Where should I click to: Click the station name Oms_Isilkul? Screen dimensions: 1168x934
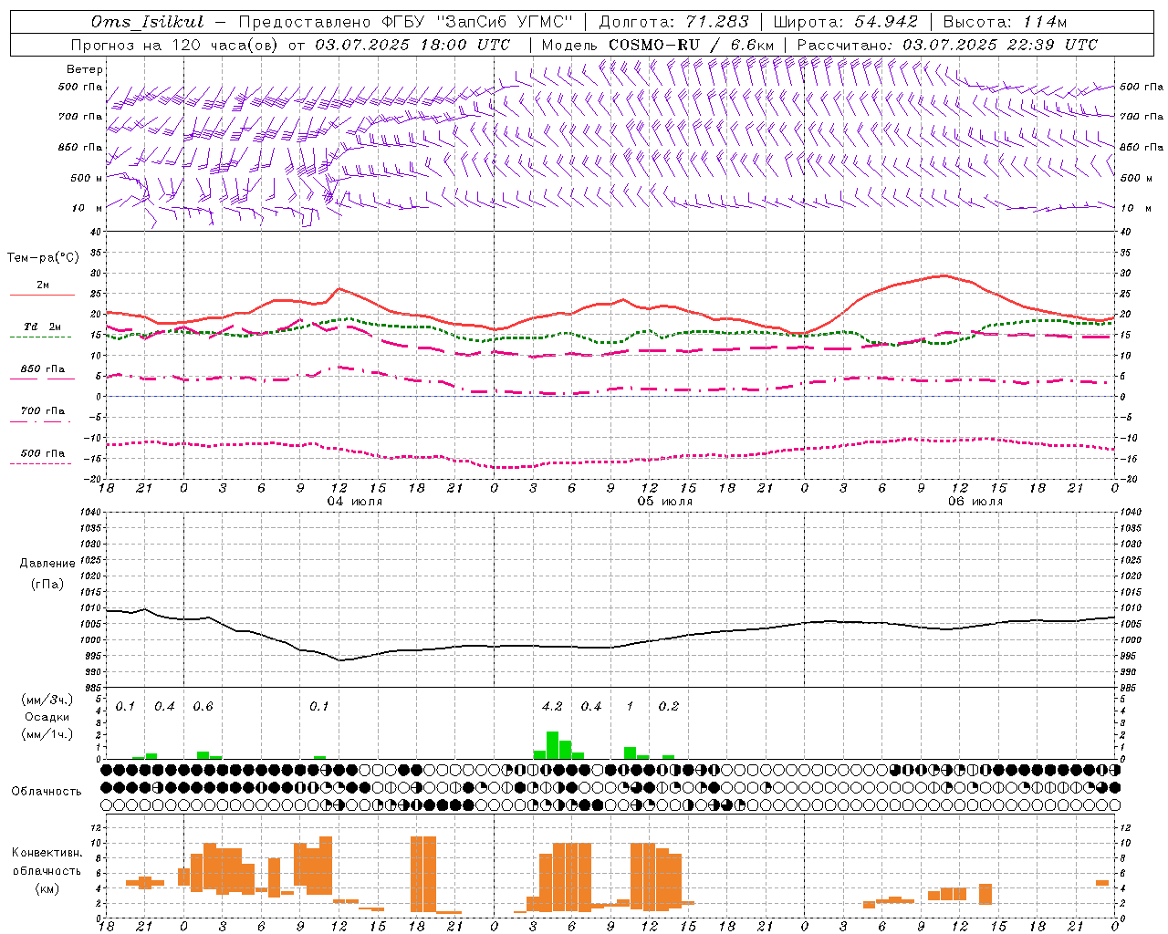(148, 22)
